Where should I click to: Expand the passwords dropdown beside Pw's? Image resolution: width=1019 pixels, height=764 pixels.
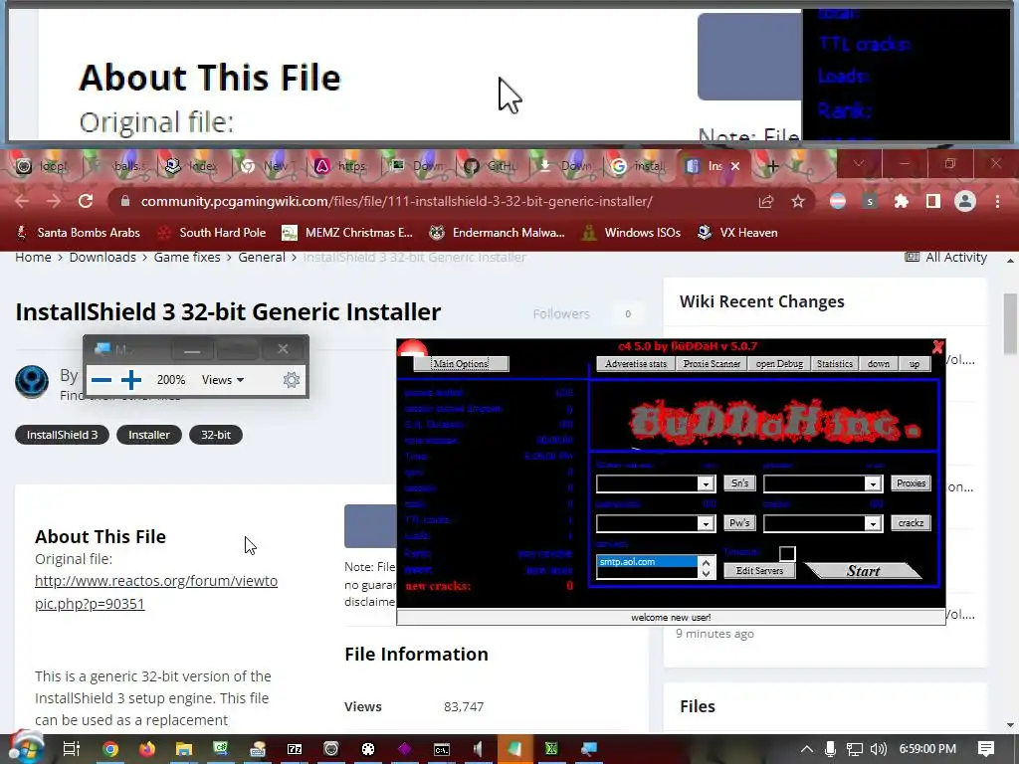click(x=706, y=523)
